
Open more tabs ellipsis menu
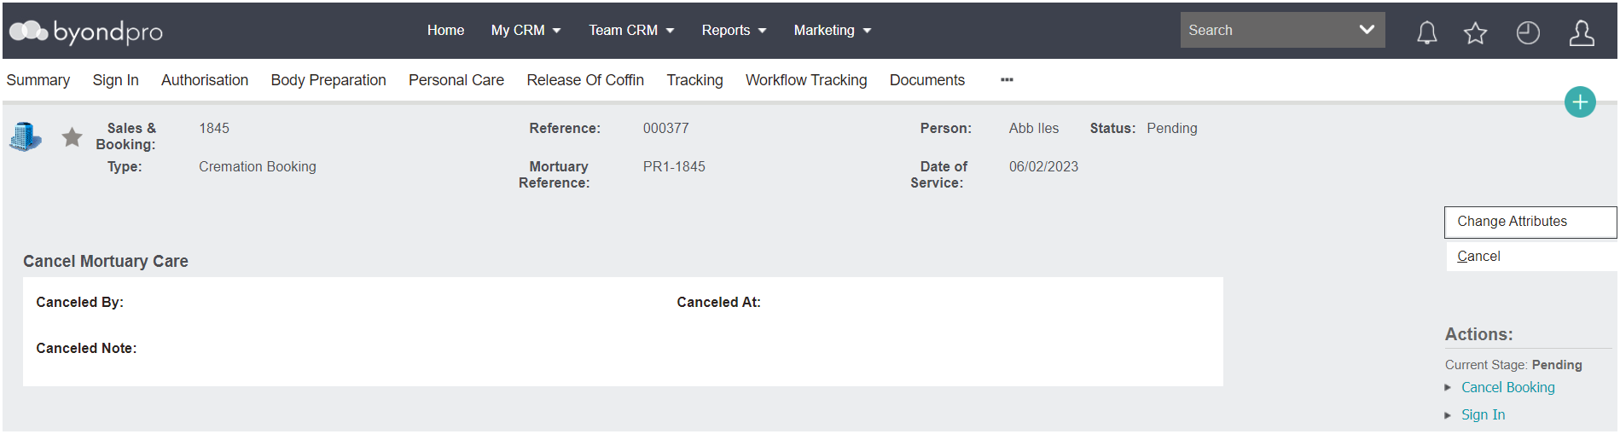[1007, 80]
